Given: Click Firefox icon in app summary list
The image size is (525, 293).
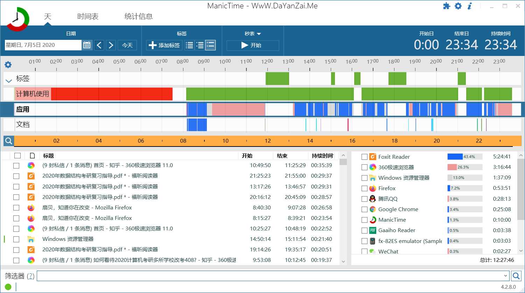Looking at the screenshot, I should click(373, 188).
